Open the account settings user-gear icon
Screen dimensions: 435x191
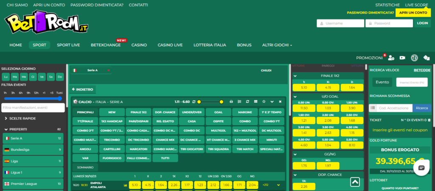[x=391, y=58]
